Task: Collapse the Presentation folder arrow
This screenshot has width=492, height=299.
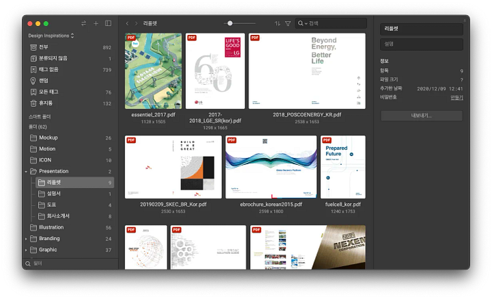Action: pyautogui.click(x=26, y=172)
